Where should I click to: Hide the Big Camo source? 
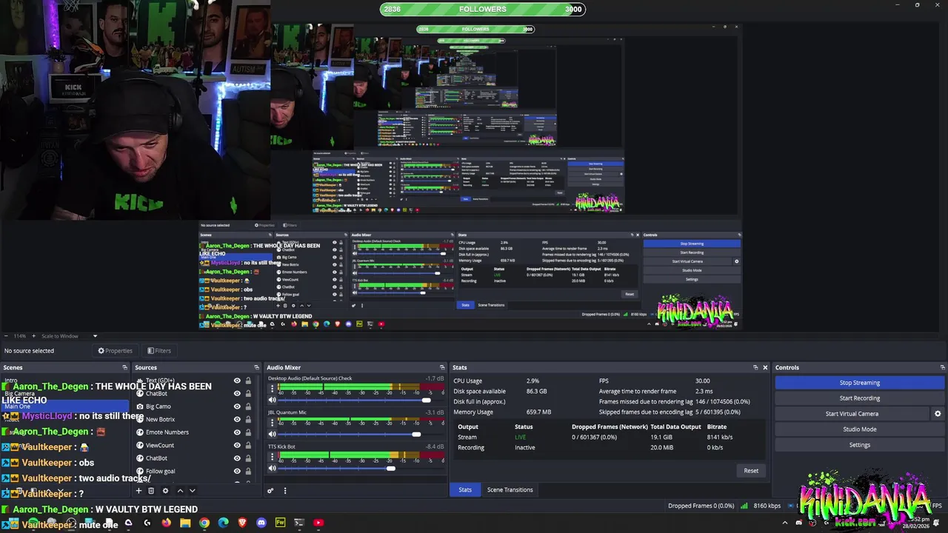click(237, 406)
